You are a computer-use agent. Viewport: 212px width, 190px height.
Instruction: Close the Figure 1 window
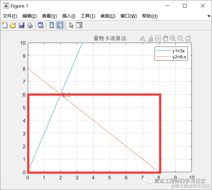(x=203, y=6)
